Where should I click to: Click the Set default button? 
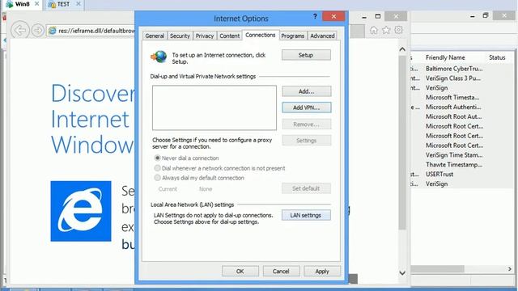pyautogui.click(x=306, y=188)
